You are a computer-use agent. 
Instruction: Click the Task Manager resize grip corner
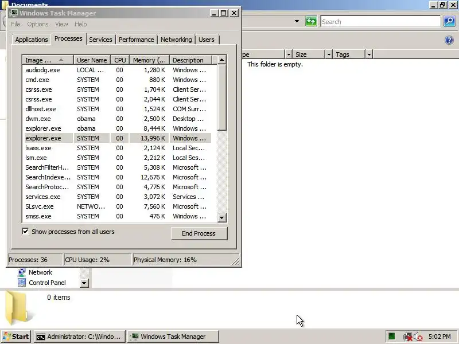coord(236,261)
